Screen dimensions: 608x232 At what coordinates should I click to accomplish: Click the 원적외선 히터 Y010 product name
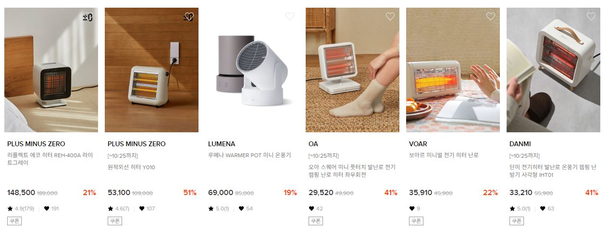(x=131, y=167)
